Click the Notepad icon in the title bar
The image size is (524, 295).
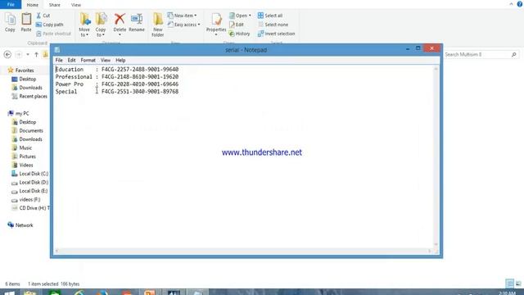[57, 49]
